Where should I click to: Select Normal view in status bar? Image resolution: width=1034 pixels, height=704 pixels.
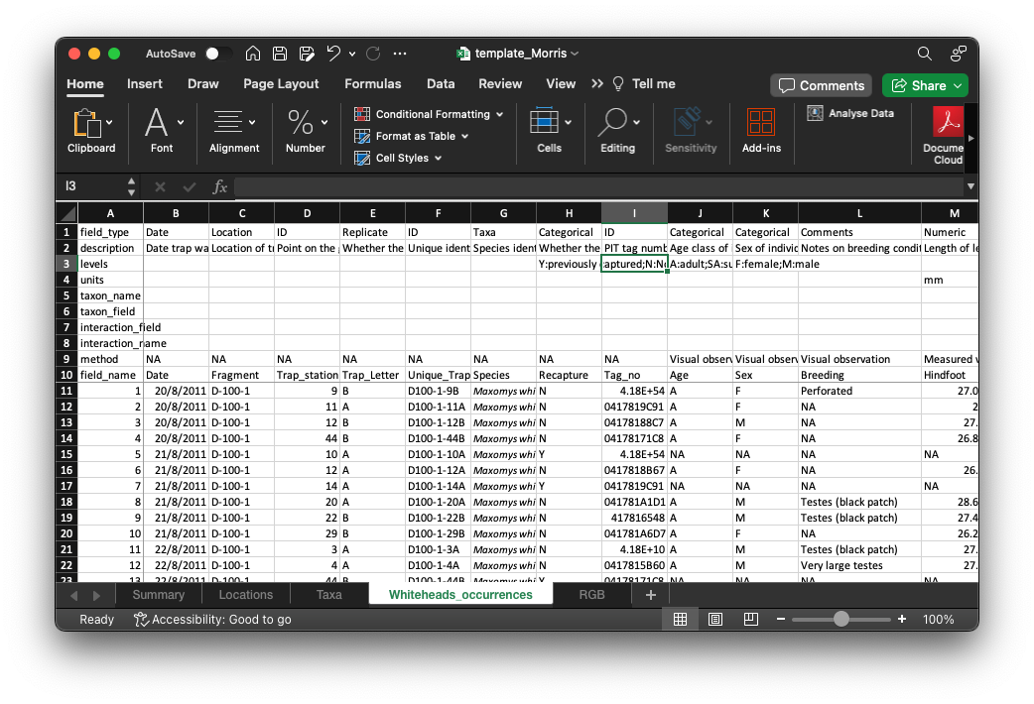click(x=680, y=619)
